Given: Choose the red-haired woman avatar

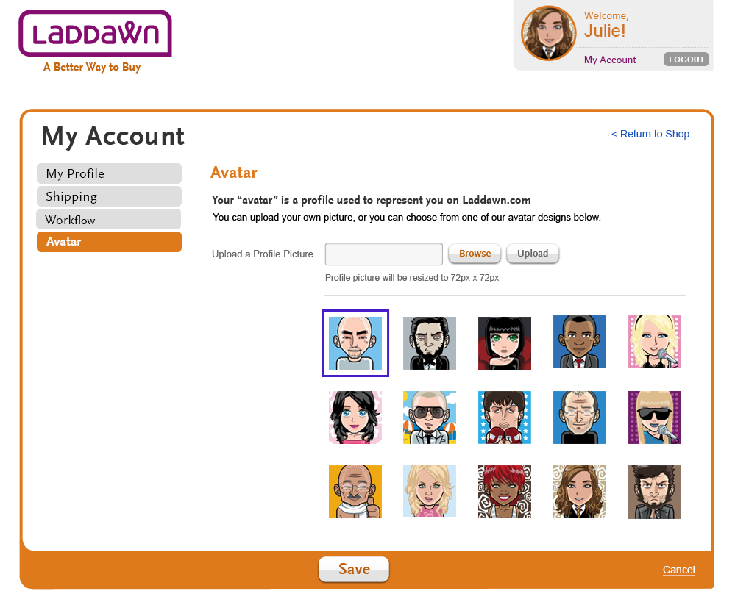Looking at the screenshot, I should point(505,492).
